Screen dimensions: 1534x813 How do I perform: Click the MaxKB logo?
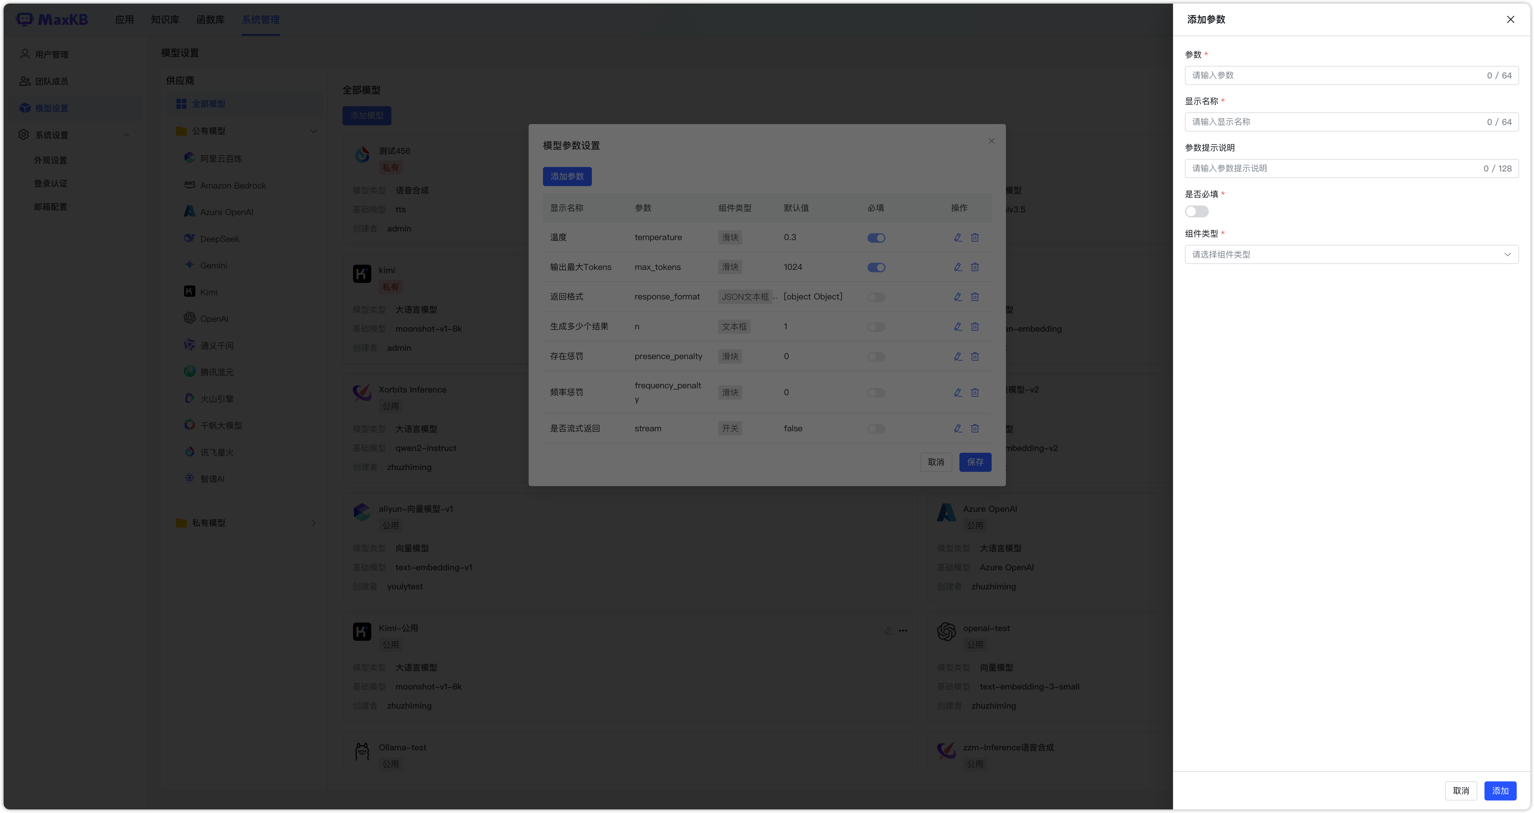click(x=53, y=20)
